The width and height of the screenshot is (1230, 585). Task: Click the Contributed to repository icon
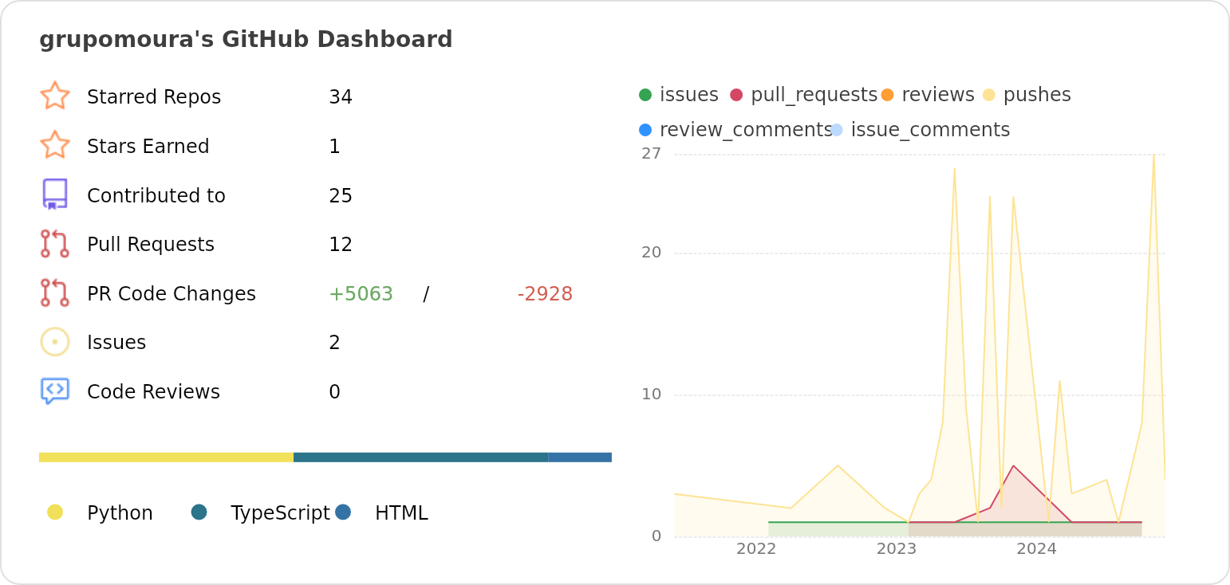(x=55, y=194)
